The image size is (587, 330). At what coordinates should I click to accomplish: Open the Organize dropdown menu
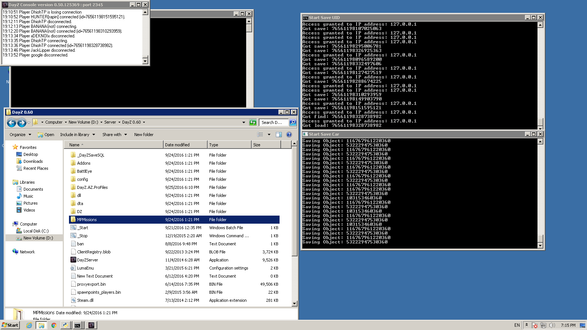click(x=21, y=135)
